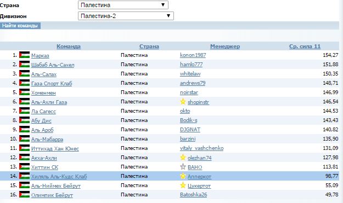Sort by Менеджер column header

tap(225, 46)
